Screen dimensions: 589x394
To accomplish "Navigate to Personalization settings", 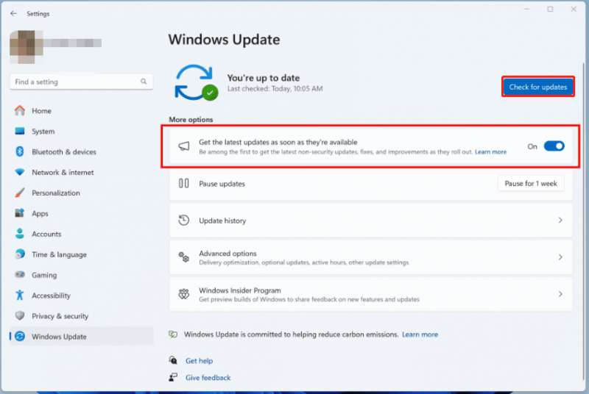I will click(82, 193).
